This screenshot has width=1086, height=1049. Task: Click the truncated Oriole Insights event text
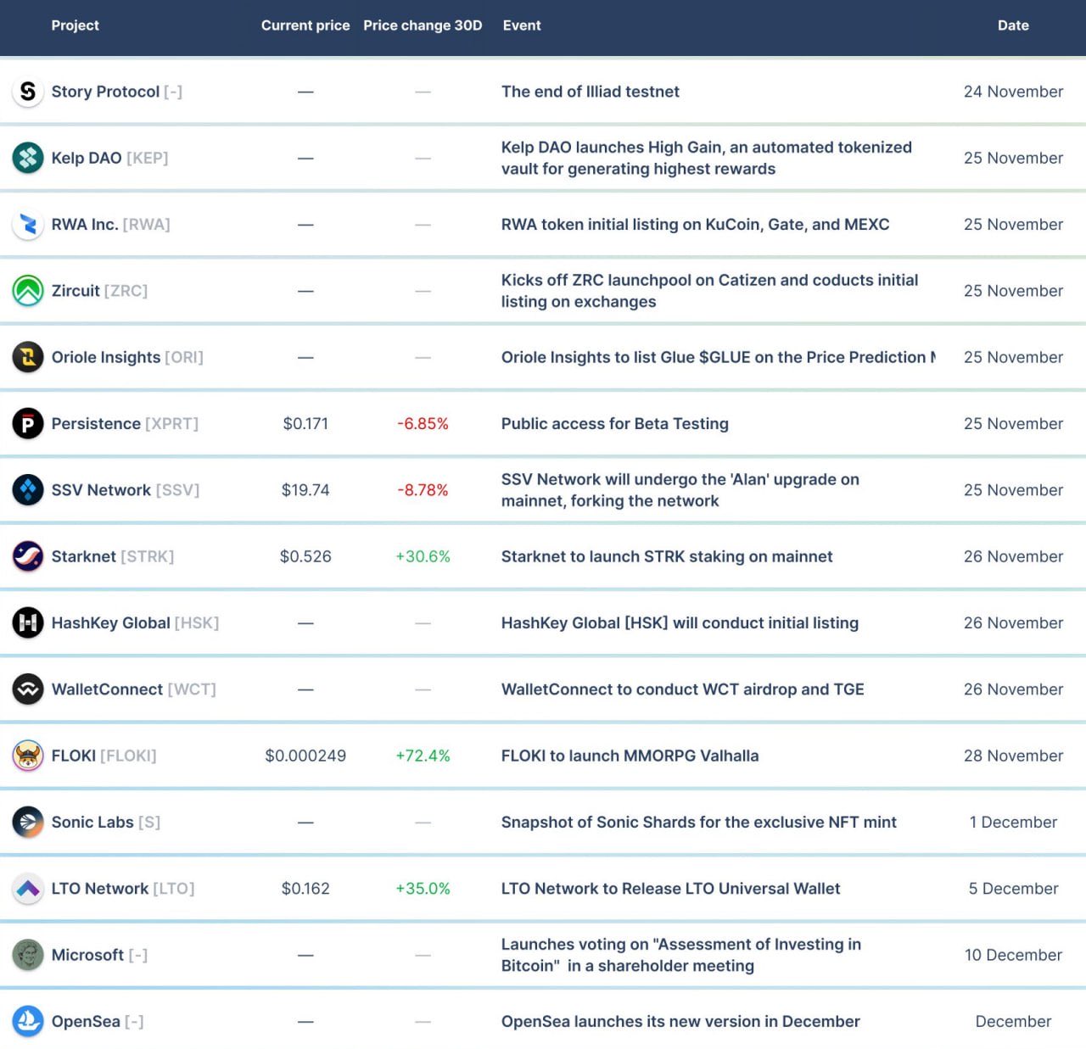pyautogui.click(x=718, y=357)
